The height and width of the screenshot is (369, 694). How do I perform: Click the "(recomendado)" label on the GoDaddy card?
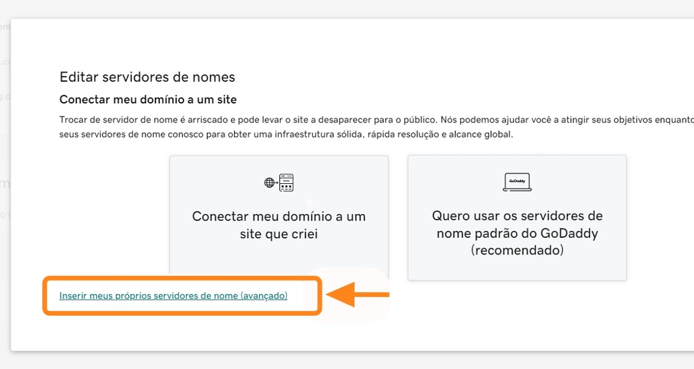pos(517,251)
